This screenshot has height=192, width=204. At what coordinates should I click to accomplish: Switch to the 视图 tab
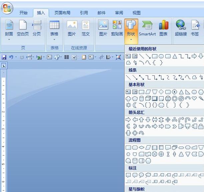click(x=136, y=13)
